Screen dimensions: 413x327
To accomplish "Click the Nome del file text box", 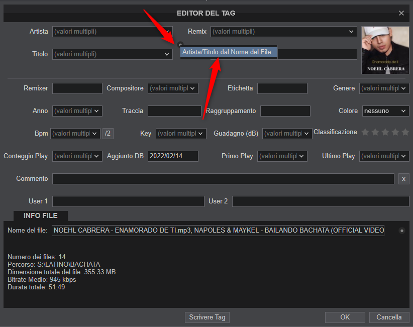I will click(218, 231).
